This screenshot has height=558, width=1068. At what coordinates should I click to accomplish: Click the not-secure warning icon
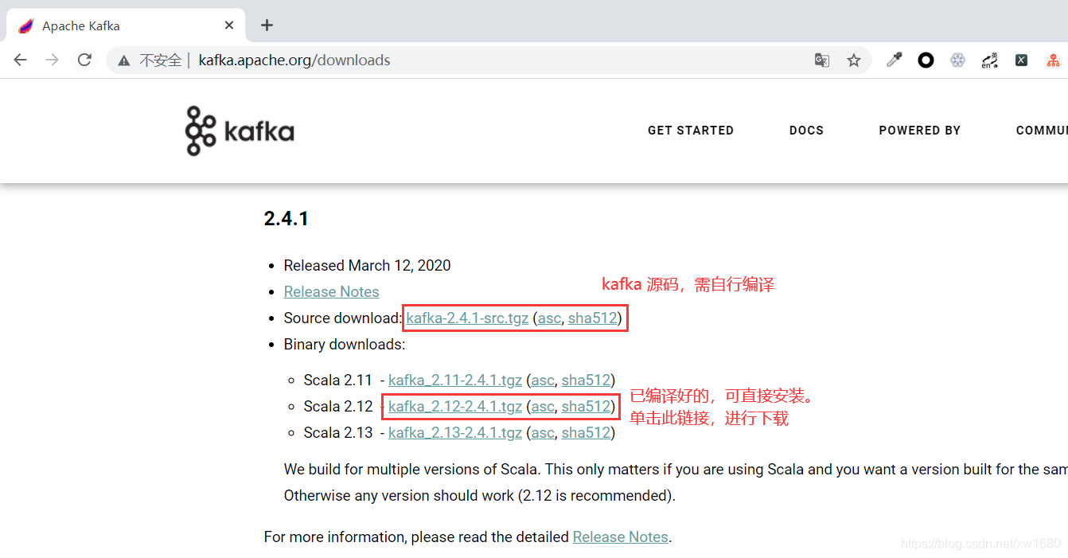pos(123,60)
